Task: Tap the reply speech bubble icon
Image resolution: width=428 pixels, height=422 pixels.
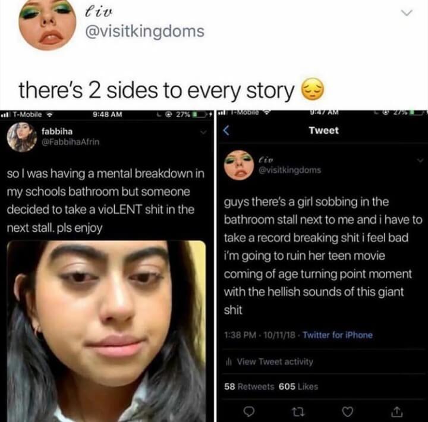Action: (x=248, y=411)
